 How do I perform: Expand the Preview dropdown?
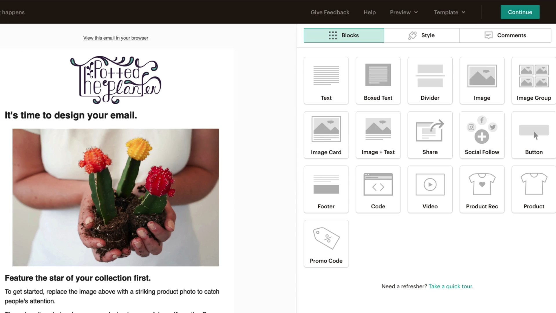[404, 12]
